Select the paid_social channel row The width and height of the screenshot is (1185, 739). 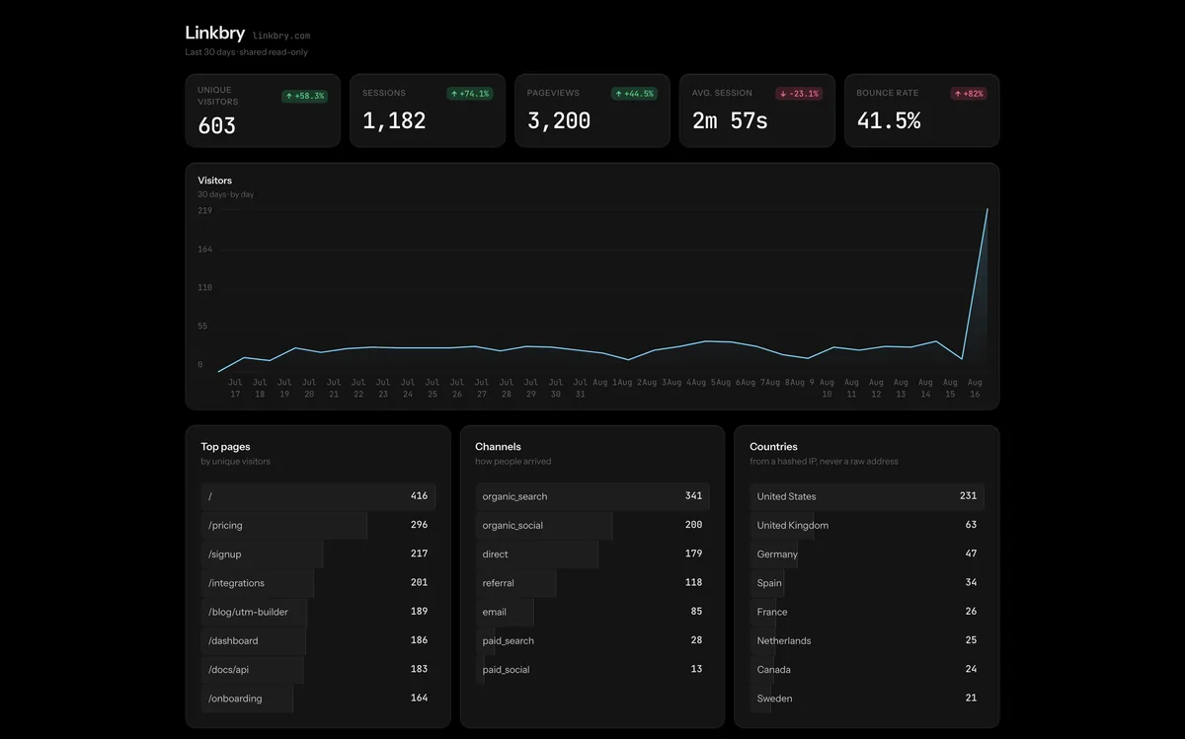click(x=592, y=669)
